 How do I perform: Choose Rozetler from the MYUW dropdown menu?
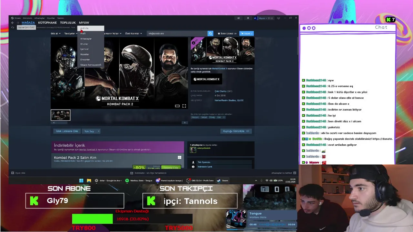click(x=91, y=54)
